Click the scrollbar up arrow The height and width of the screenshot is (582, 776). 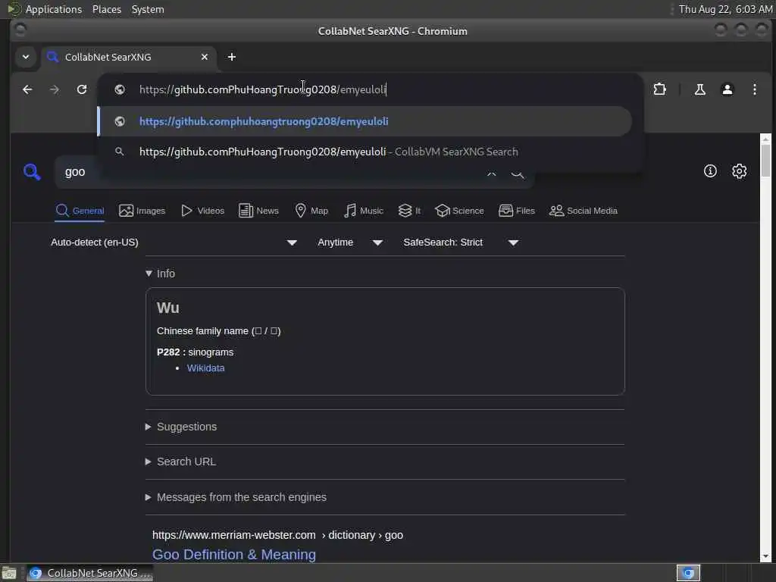click(x=765, y=139)
